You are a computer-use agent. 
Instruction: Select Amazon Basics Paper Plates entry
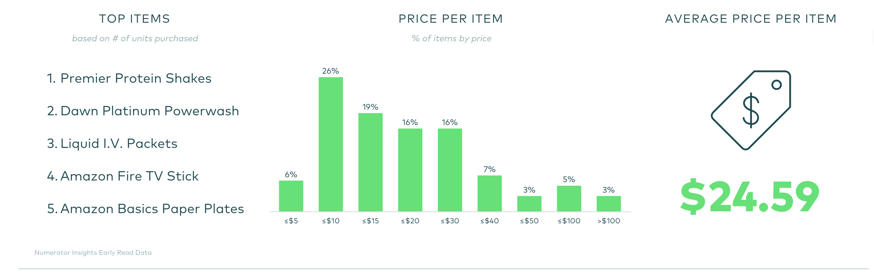[145, 209]
